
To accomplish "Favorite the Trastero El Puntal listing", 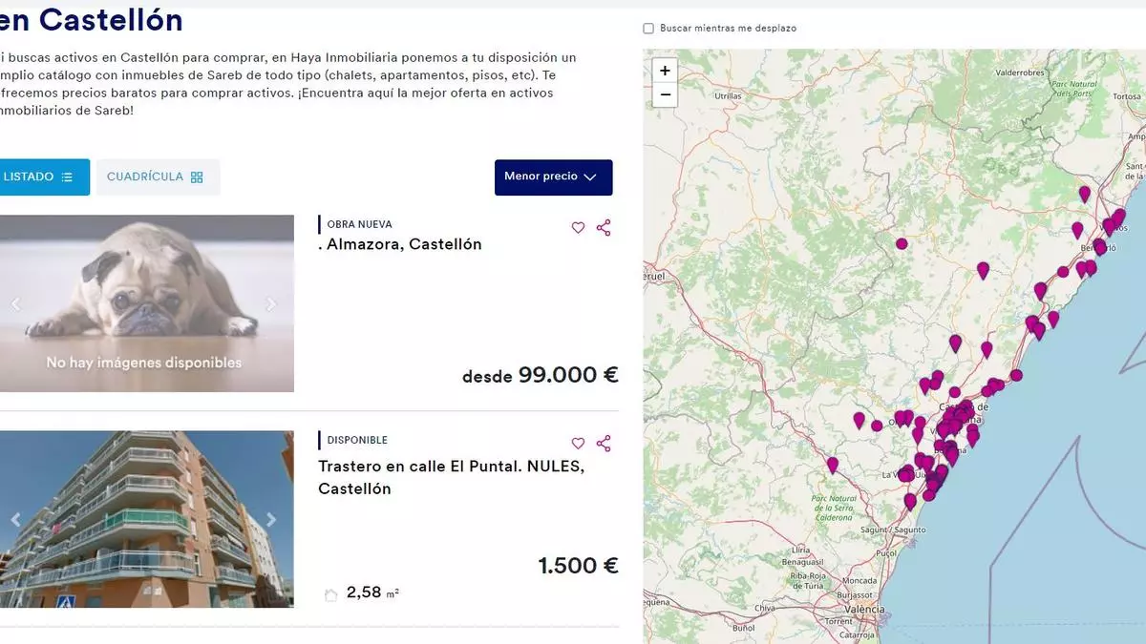I will click(x=578, y=444).
